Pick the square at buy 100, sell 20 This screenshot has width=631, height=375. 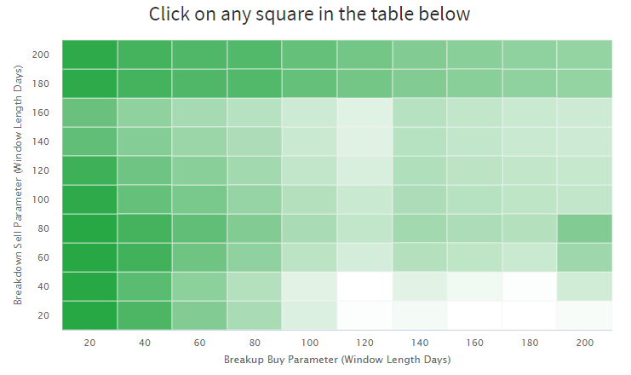click(309, 315)
